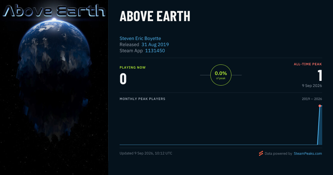Click the SteamPeaks logo icon
Image resolution: width=333 pixels, height=175 pixels.
261,153
